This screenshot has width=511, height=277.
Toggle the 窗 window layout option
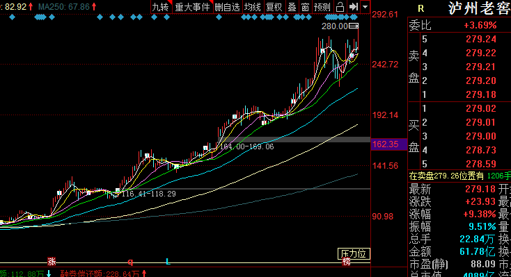point(305,7)
